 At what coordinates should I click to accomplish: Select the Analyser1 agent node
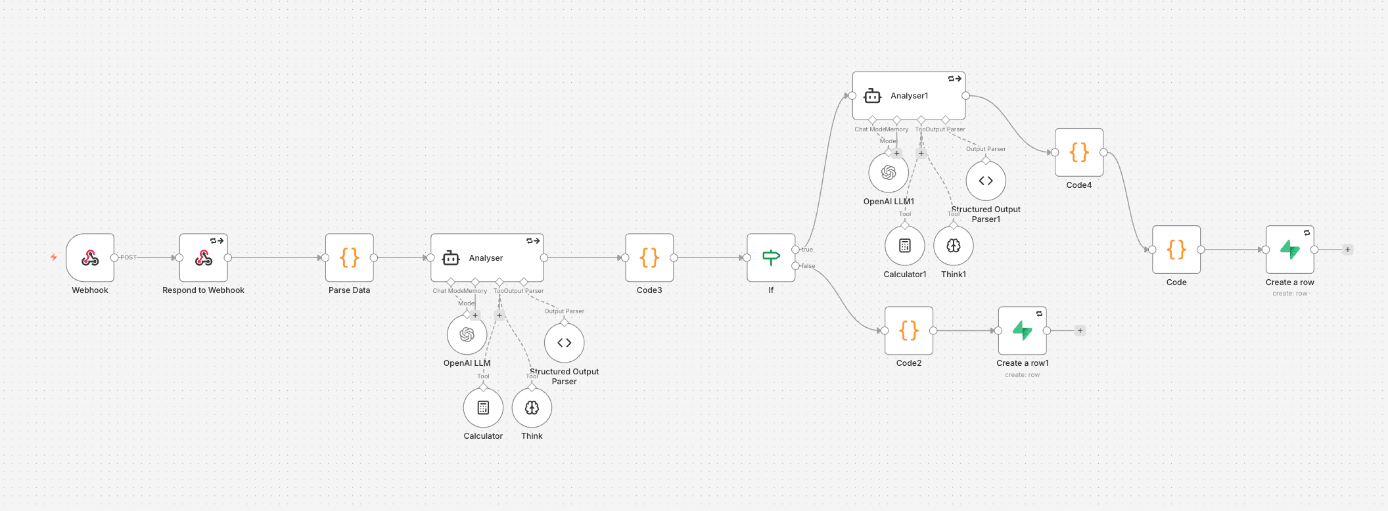(909, 96)
